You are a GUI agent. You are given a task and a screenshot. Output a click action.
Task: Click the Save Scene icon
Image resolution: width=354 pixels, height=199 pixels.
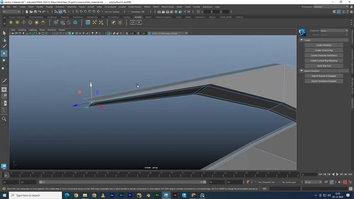35,12
